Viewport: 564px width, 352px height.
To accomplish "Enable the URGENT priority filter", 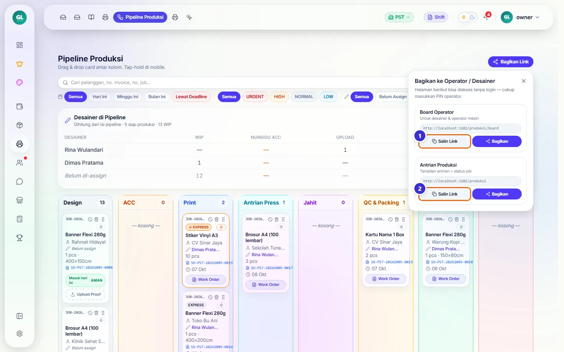I will 255,97.
